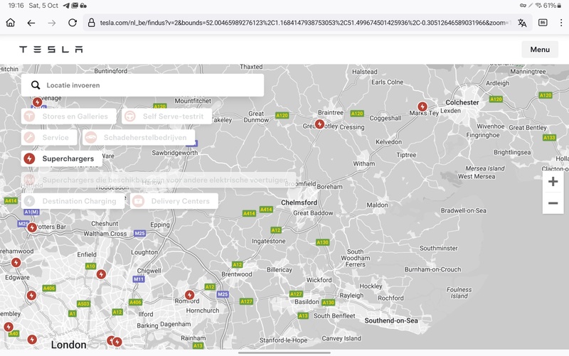Focus the Locatie invoeren search field
Viewport: 569px width, 356px height.
pyautogui.click(x=142, y=85)
